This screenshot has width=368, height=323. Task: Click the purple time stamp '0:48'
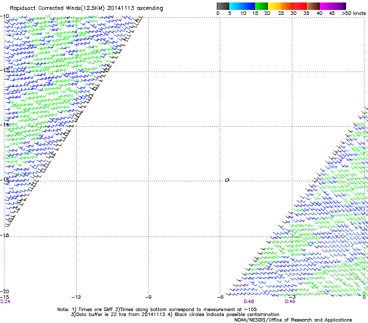[249, 302]
